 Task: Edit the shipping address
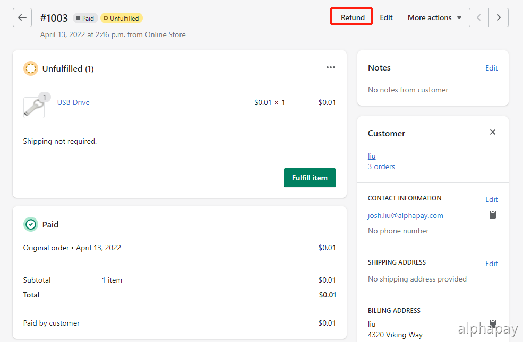pos(491,264)
